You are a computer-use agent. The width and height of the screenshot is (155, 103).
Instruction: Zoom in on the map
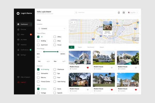click(72, 22)
